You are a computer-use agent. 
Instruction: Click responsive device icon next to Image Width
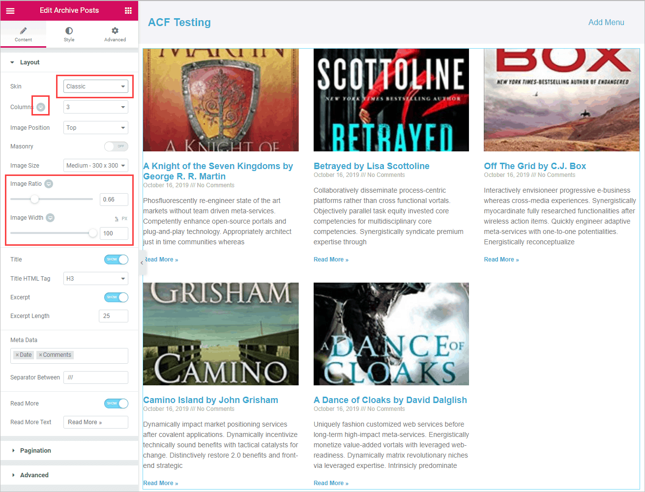tap(50, 218)
